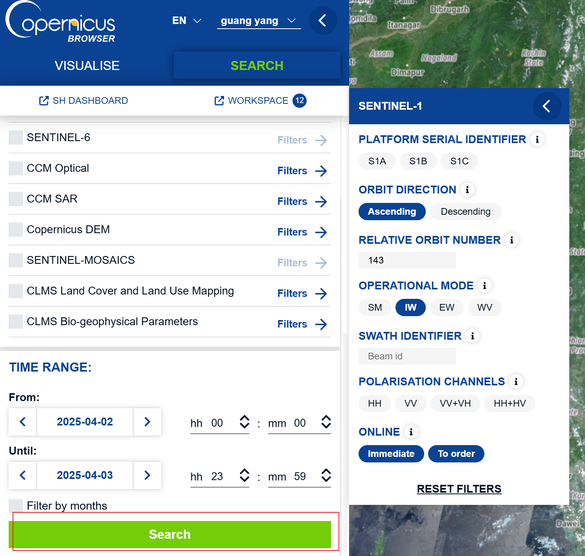Go to previous day for Until date
The image size is (585, 556).
coord(23,475)
